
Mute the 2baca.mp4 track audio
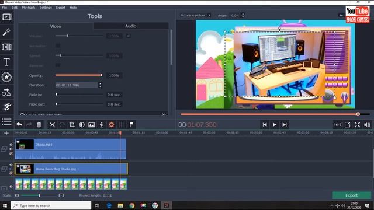[11, 149]
